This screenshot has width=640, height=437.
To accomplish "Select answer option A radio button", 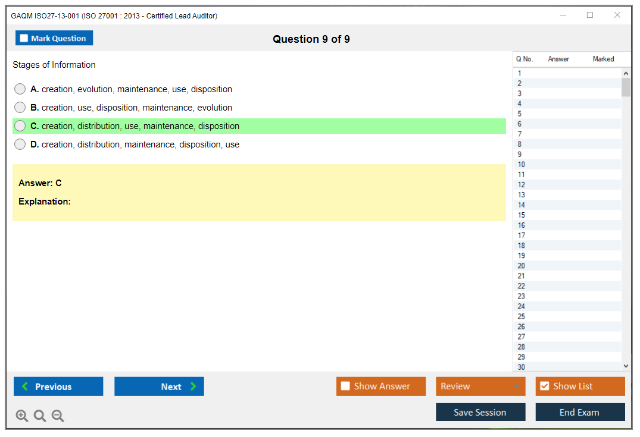I will 20,89.
